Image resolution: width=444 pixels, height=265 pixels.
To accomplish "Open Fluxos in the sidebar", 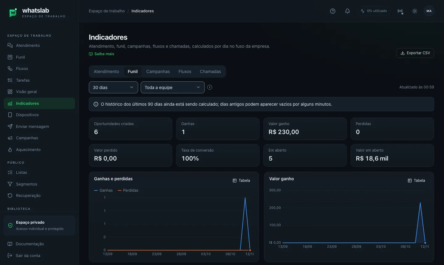I will point(39,69).
